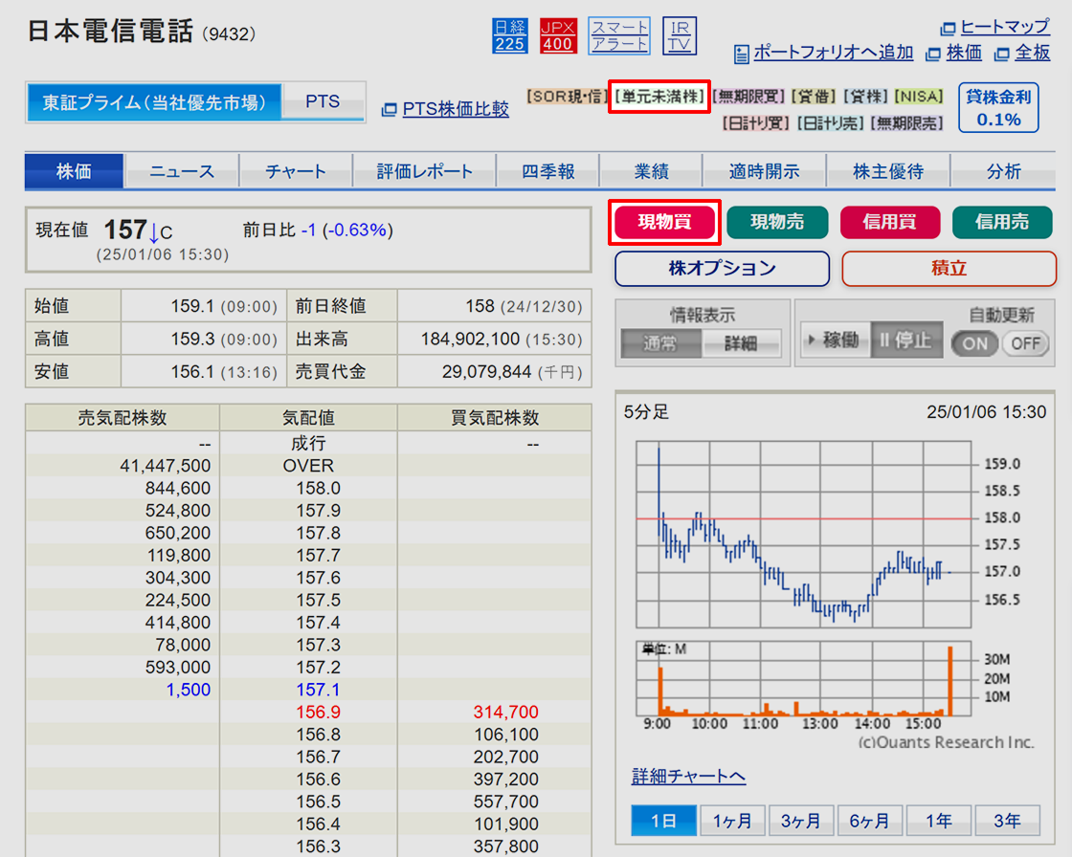Switch to チャート tab
1072x857 pixels.
[296, 171]
